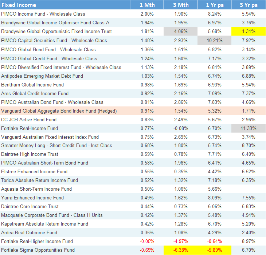Click the 0.35% Ardea one-month value
The width and height of the screenshot is (266, 255).
147,233
